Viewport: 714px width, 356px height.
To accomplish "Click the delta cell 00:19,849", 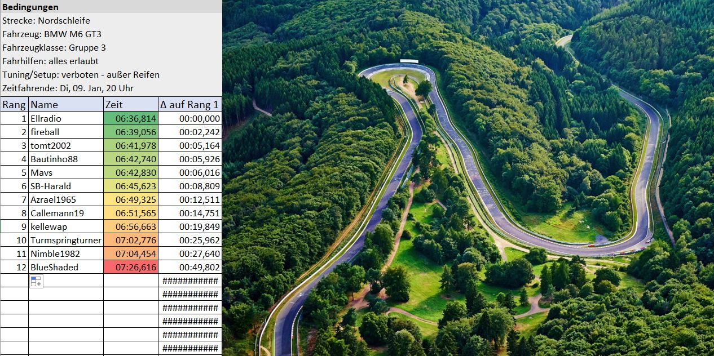I will (190, 226).
